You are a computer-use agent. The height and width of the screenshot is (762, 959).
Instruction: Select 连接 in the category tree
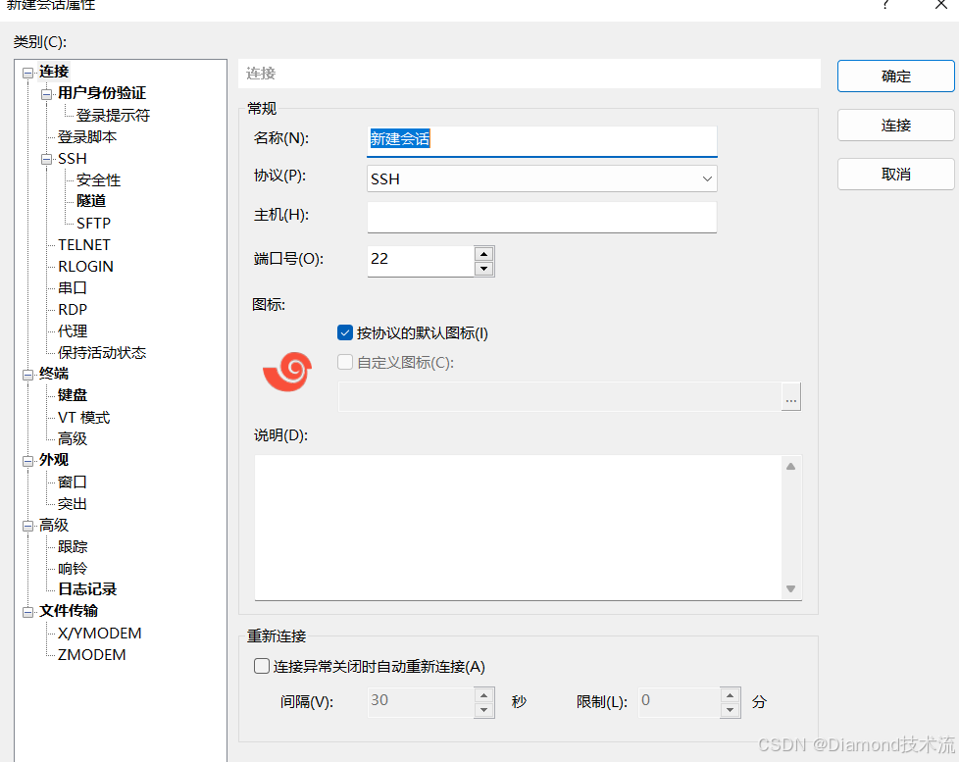[54, 72]
